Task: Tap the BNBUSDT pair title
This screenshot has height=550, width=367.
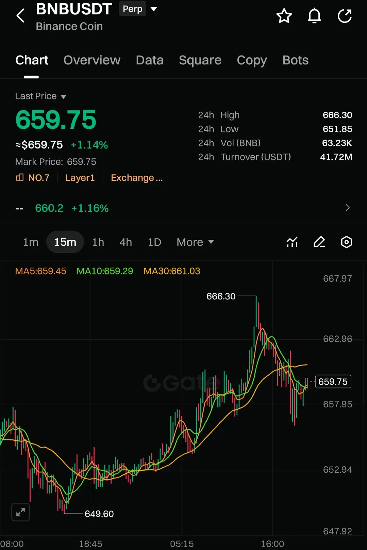Action: coord(74,9)
